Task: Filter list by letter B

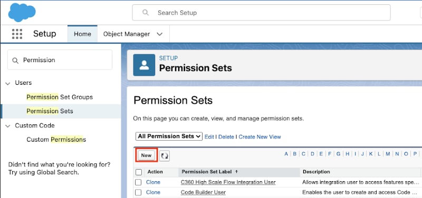Action: click(295, 154)
